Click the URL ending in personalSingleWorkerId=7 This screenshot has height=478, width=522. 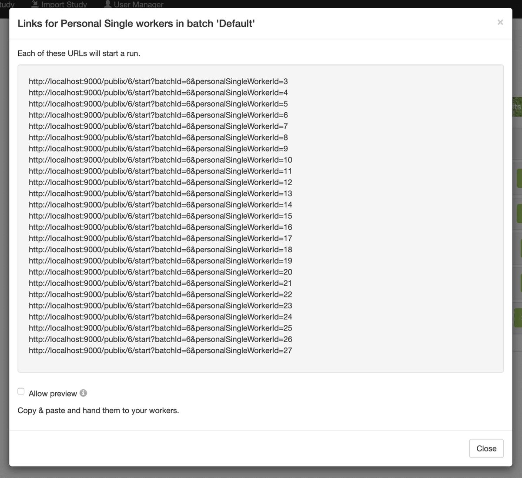coord(158,127)
